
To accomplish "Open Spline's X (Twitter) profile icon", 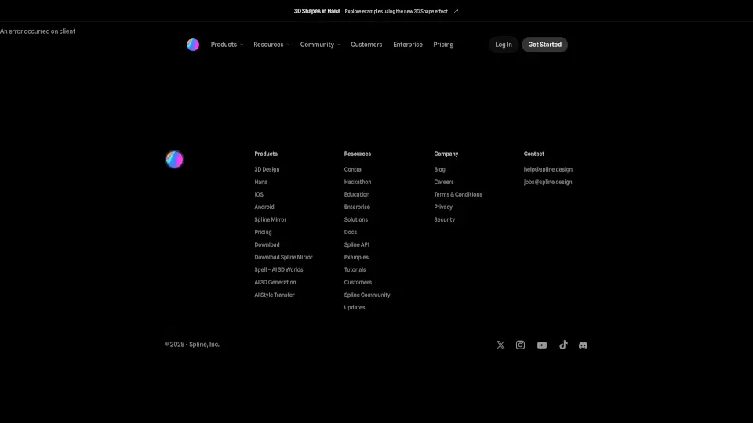I will 500,345.
